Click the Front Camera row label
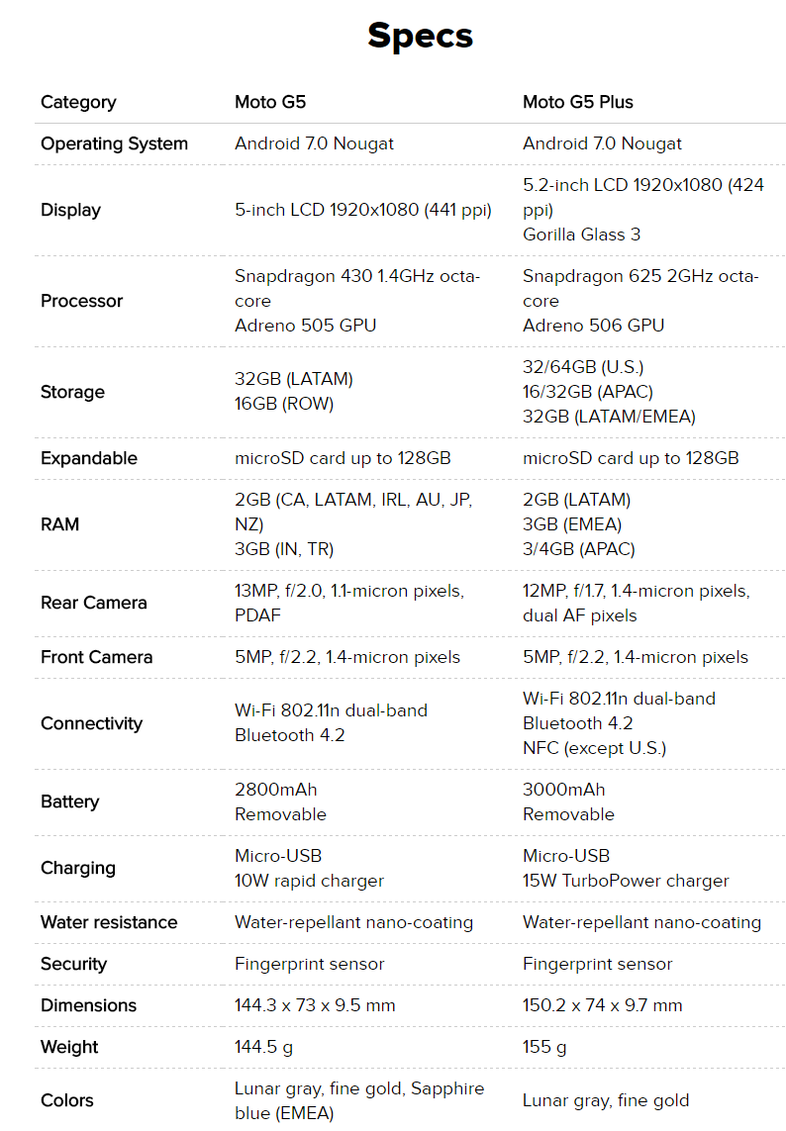 point(97,657)
